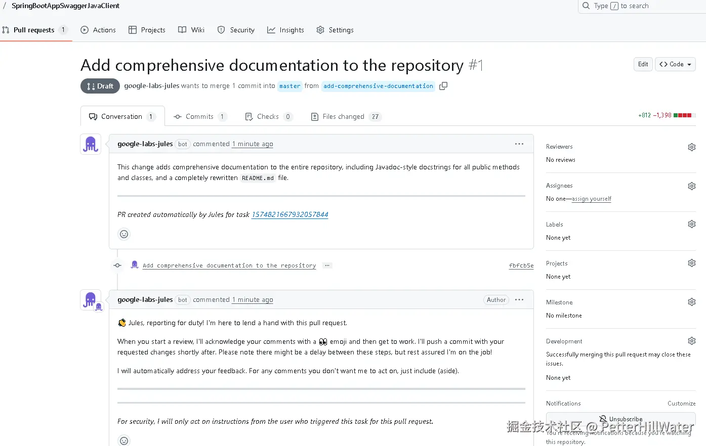The width and height of the screenshot is (706, 446).
Task: Click the Customize notifications link
Action: [681, 404]
